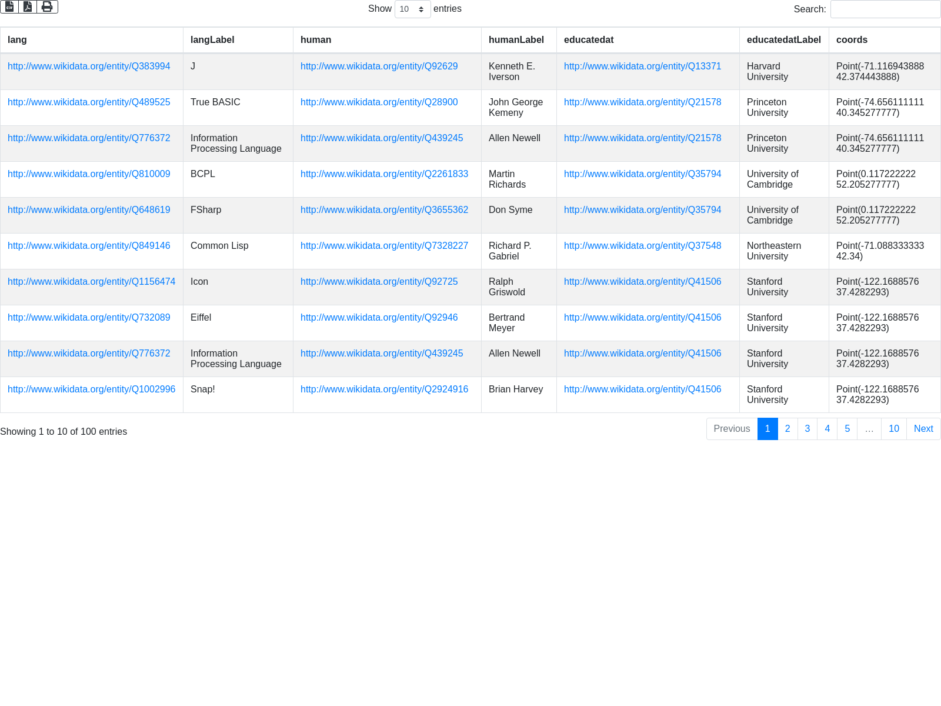Go to page 2 of results
Image resolution: width=941 pixels, height=706 pixels.
click(x=787, y=429)
